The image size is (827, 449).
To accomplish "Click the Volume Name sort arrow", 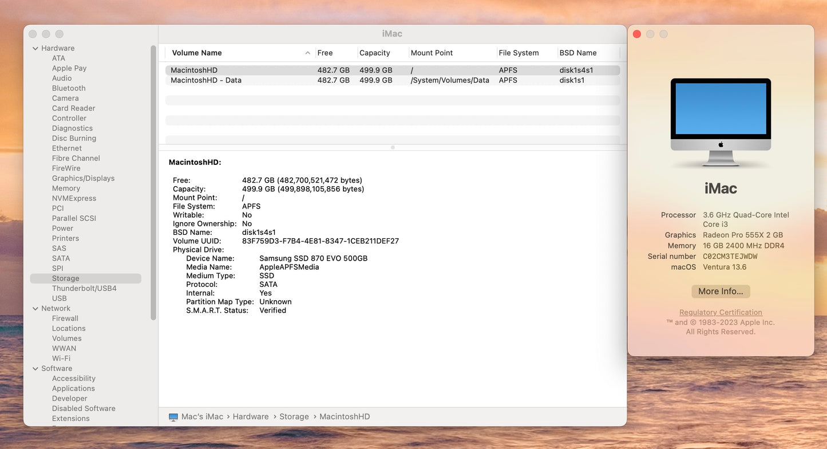I will (307, 53).
